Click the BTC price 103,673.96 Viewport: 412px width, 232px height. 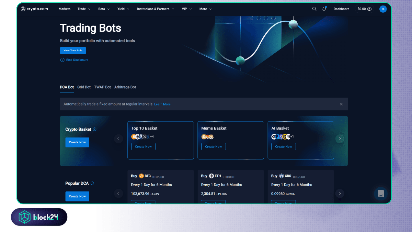click(140, 194)
